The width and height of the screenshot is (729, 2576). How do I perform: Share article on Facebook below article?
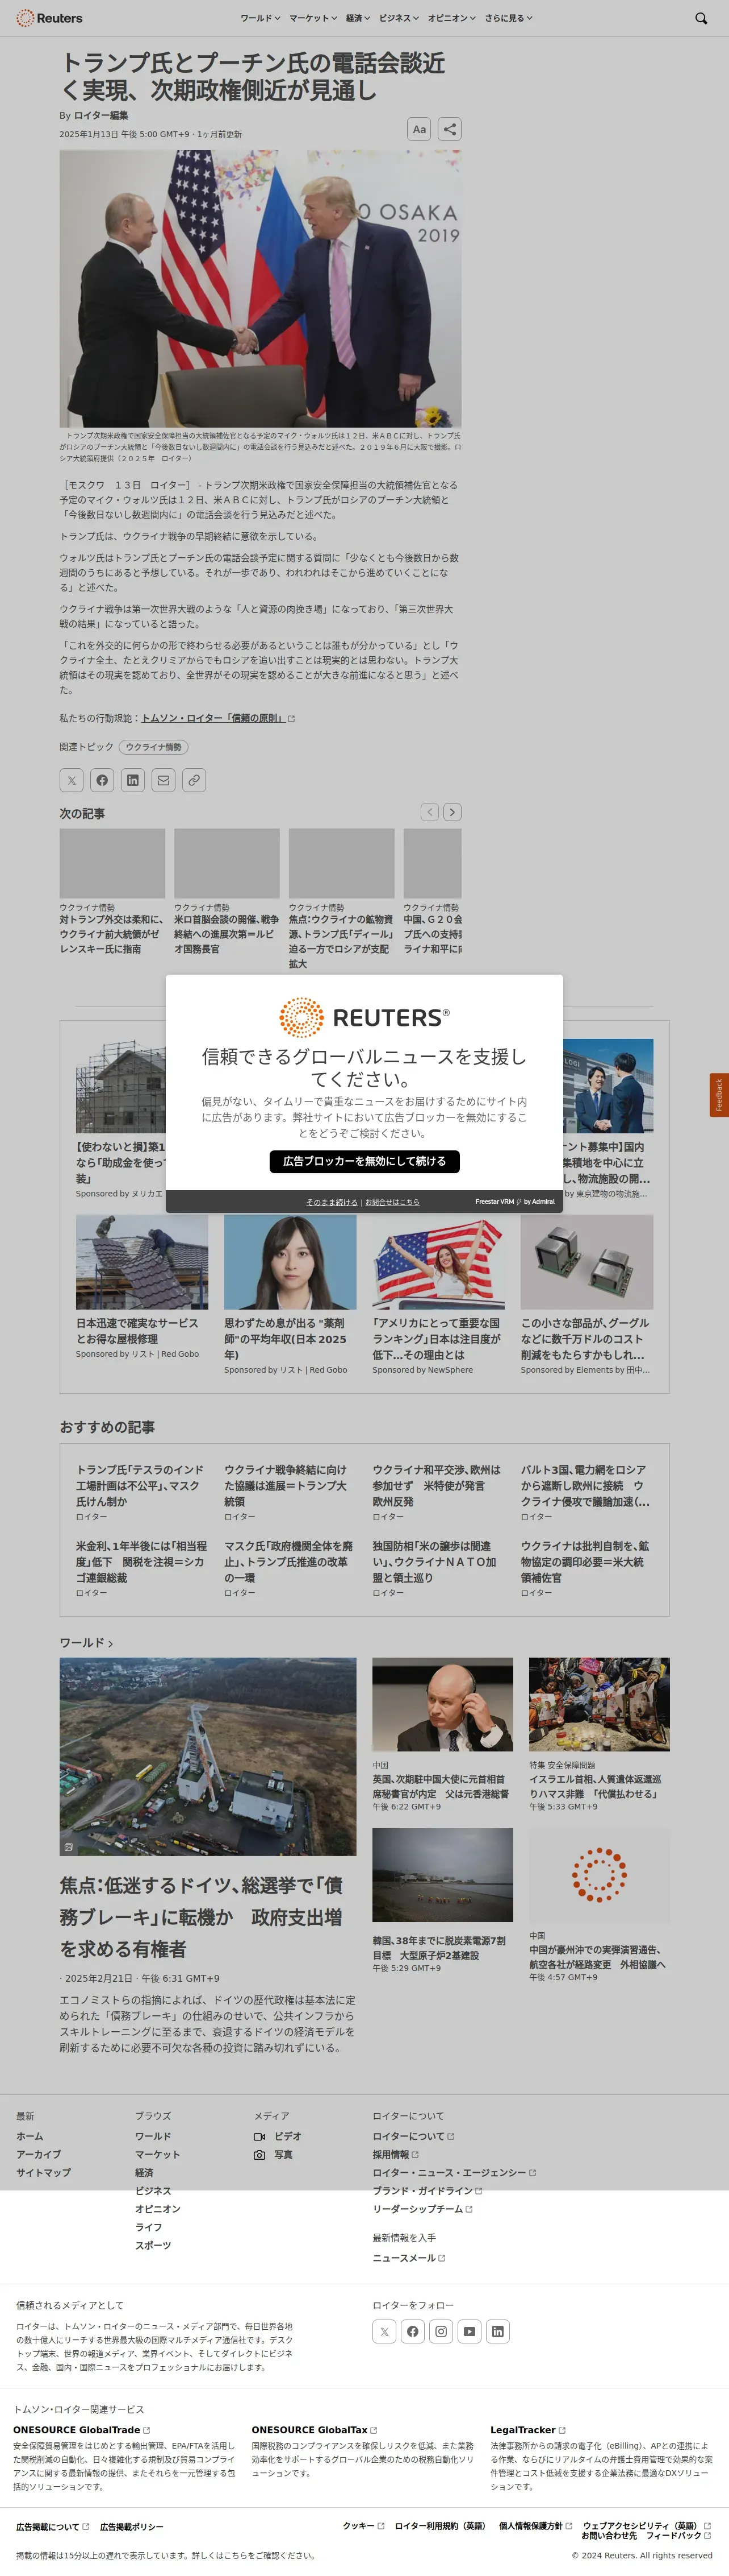coord(102,780)
